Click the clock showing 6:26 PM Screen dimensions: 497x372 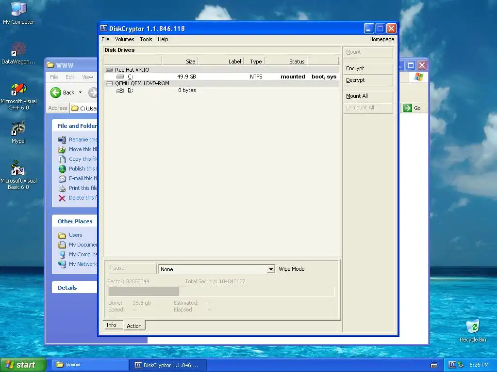point(479,365)
